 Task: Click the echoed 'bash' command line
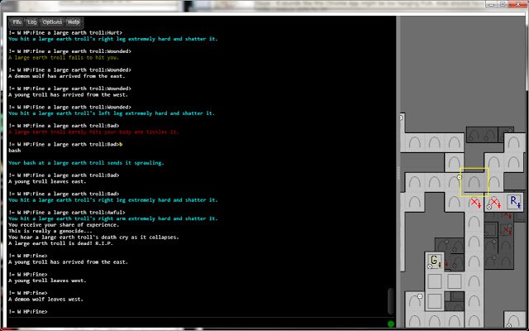click(15, 151)
